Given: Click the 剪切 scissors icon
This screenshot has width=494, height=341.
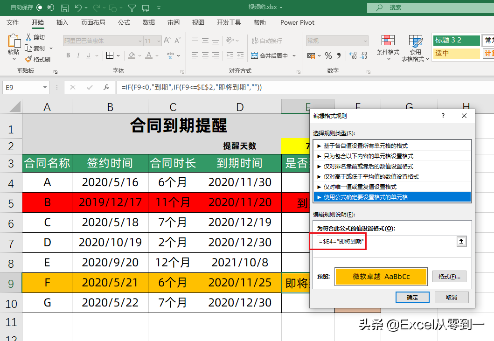Looking at the screenshot, I should [28, 37].
